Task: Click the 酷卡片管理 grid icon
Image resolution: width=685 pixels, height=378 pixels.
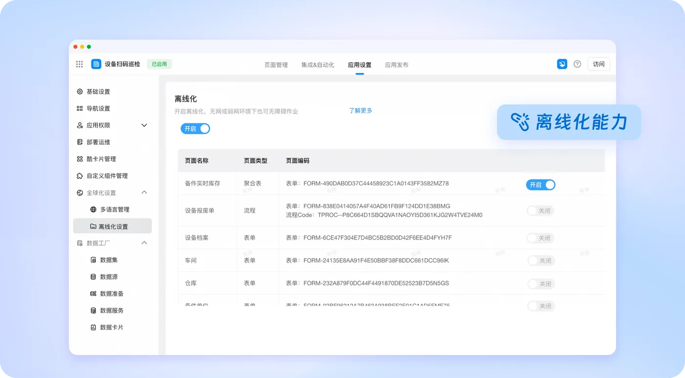Action: [80, 159]
